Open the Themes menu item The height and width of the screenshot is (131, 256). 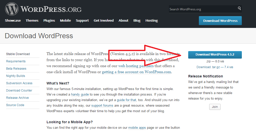pos(32,21)
